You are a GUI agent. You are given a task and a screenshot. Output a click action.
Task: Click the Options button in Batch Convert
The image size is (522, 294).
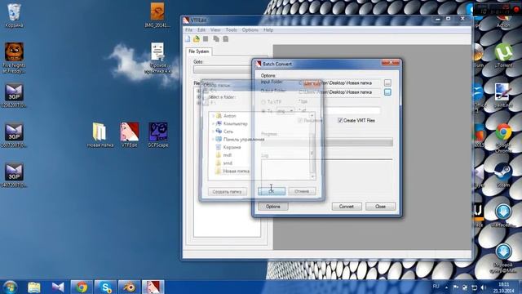point(273,207)
